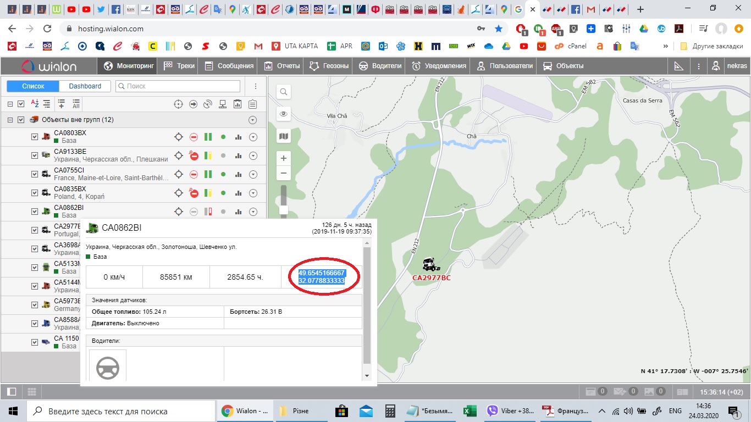The height and width of the screenshot is (422, 751).
Task: Open the map source selector icon
Action: [x=284, y=136]
